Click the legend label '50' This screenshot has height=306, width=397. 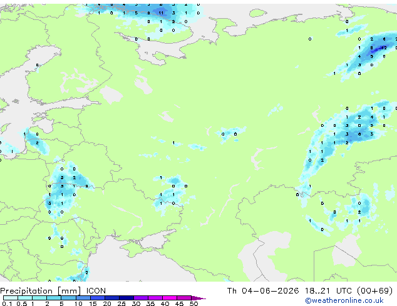coord(194,304)
